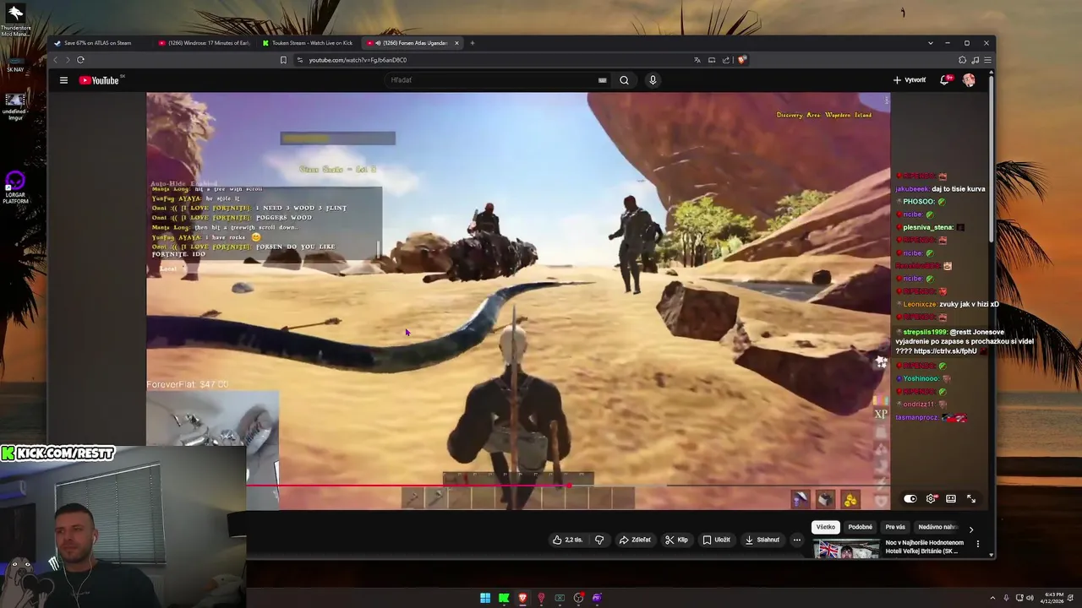1082x608 pixels.
Task: Open the Thunderstore Mod Manager desktop icon
Action: pos(15,20)
